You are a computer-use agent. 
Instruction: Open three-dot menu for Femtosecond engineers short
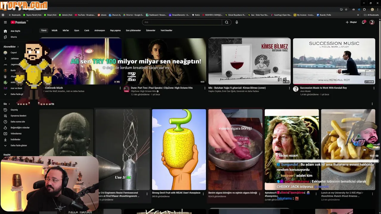coord(147,194)
